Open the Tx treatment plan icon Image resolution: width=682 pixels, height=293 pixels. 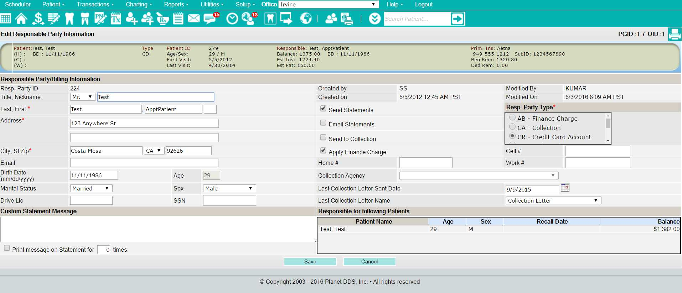[116, 19]
